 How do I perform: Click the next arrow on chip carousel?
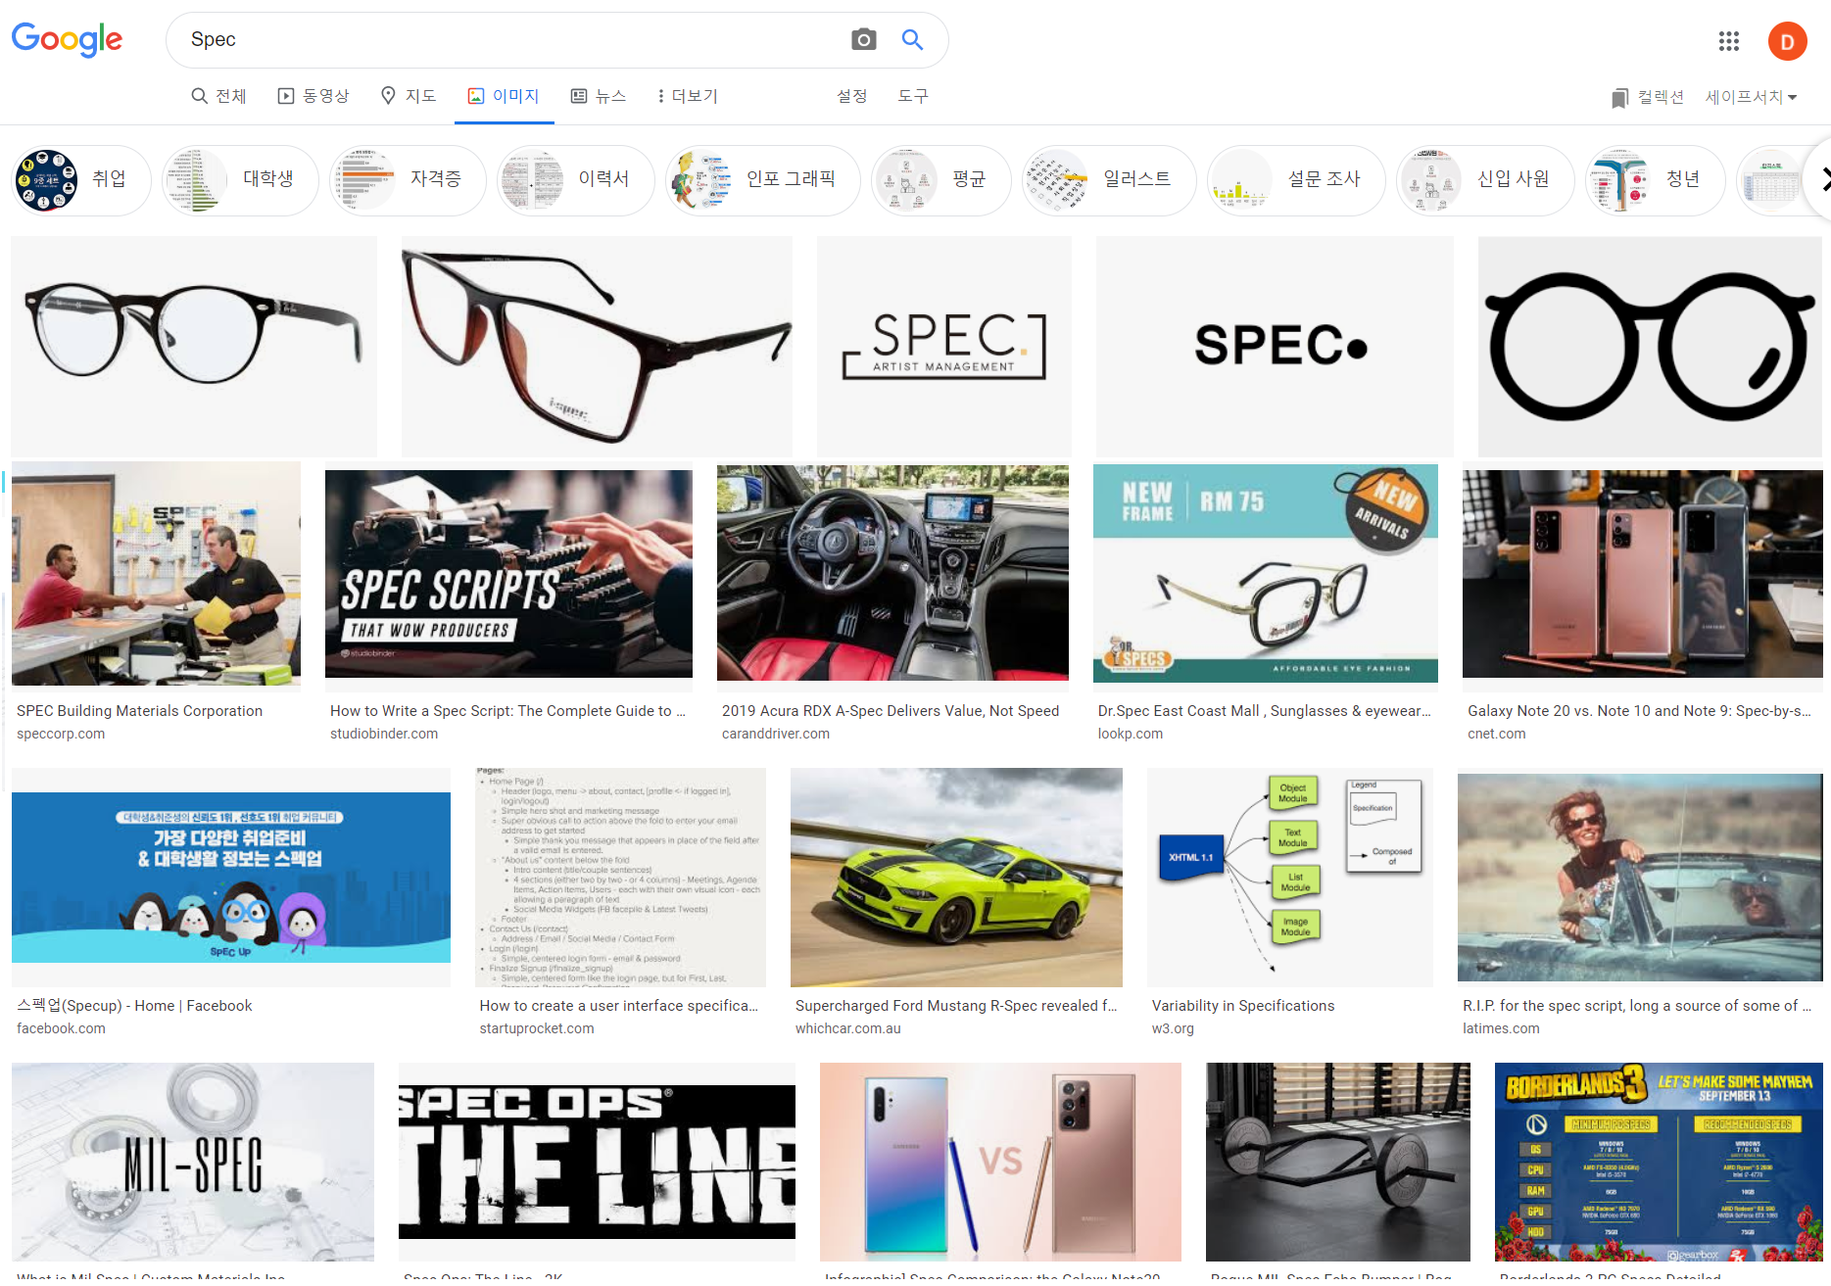tap(1823, 179)
